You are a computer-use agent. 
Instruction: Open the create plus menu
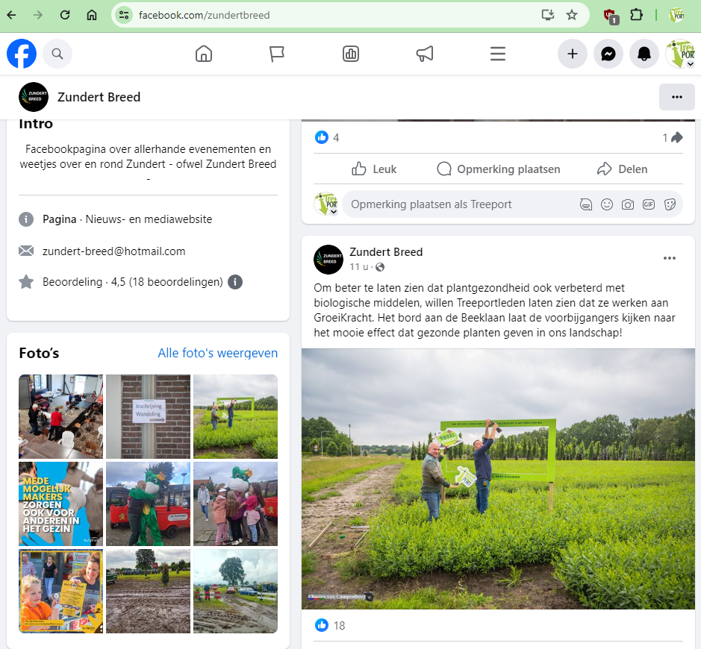(573, 54)
